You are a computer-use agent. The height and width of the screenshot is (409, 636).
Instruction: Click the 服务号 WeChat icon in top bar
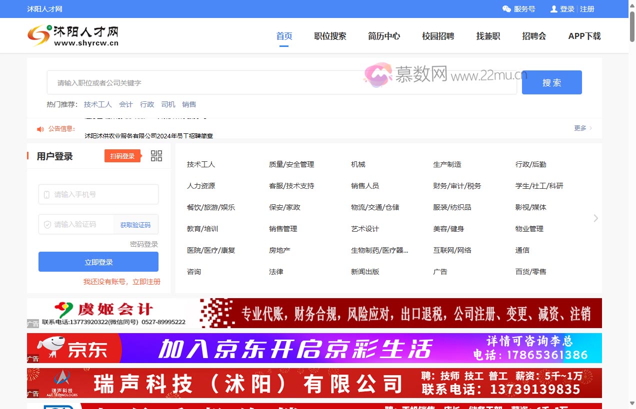506,8
